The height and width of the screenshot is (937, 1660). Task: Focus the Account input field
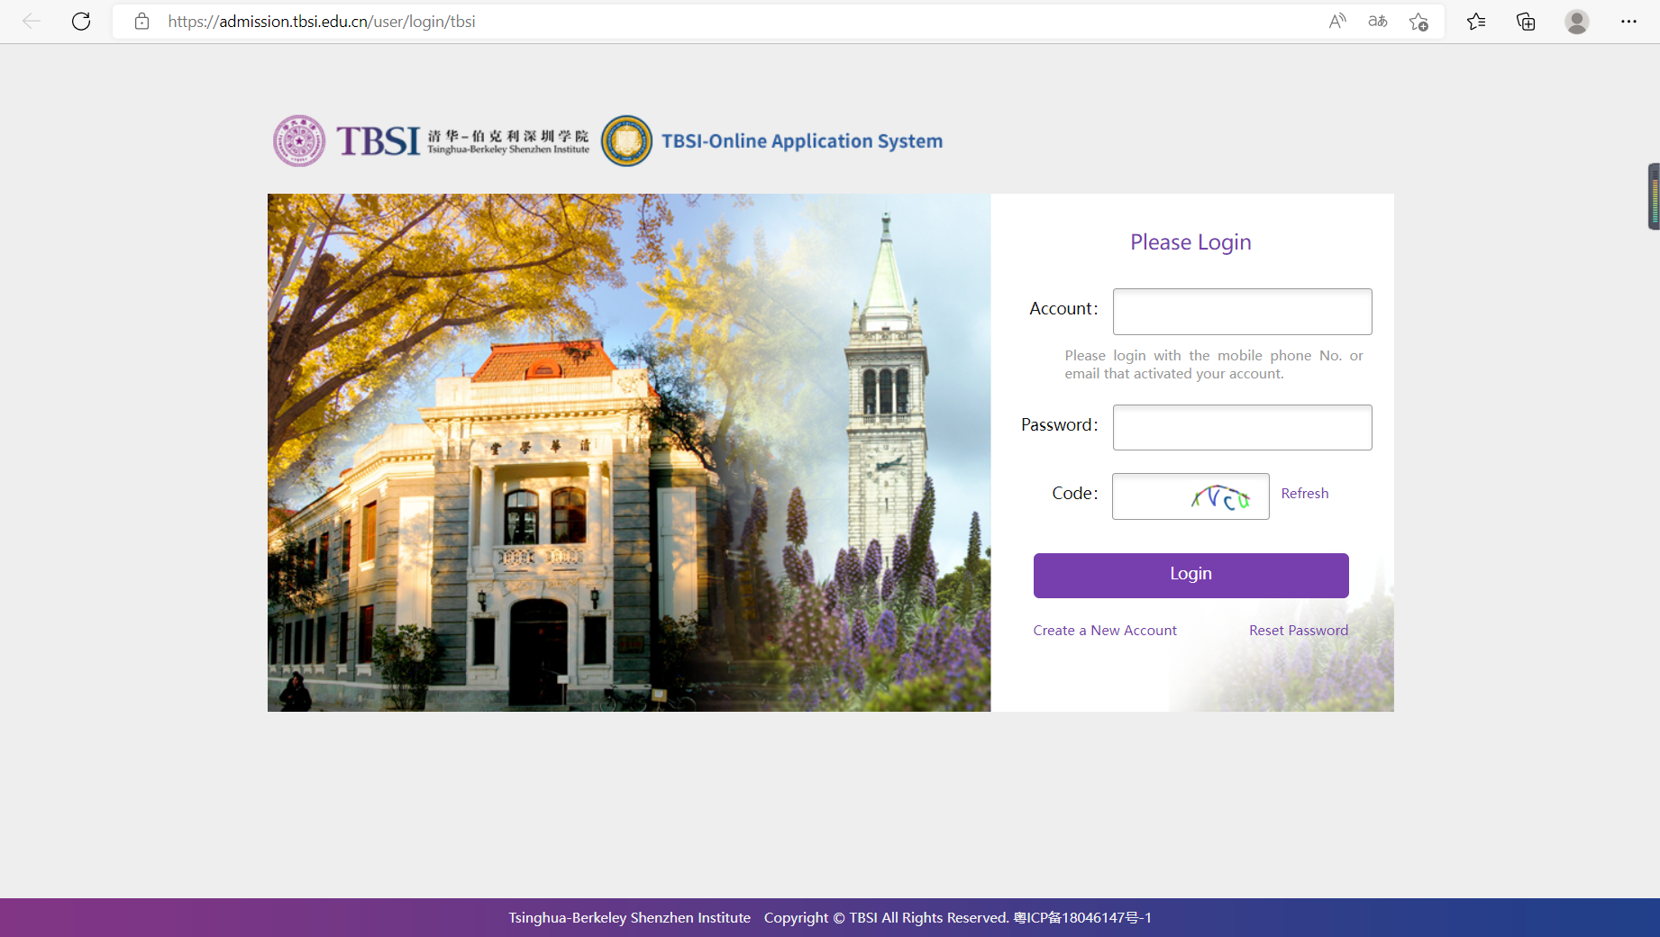tap(1242, 312)
